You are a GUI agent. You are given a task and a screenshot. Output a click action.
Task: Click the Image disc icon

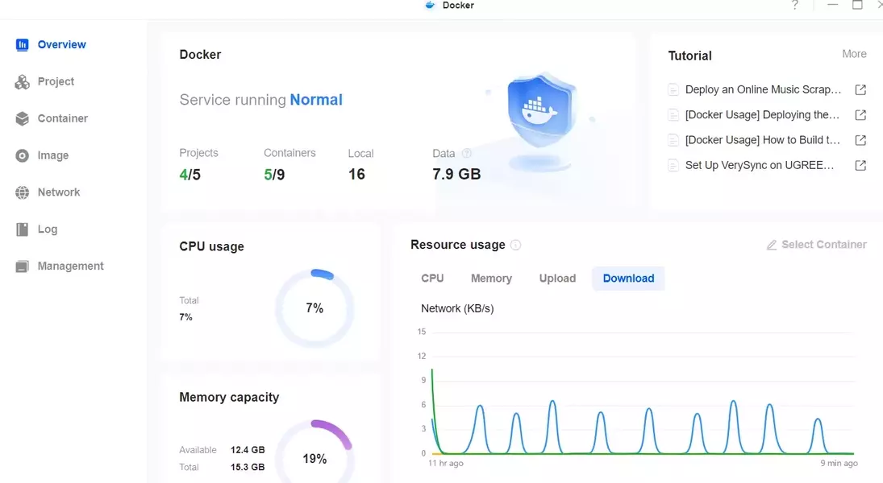click(x=22, y=155)
